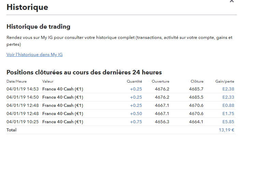
Task: Click the Gain/perte column header
Action: [x=225, y=81]
